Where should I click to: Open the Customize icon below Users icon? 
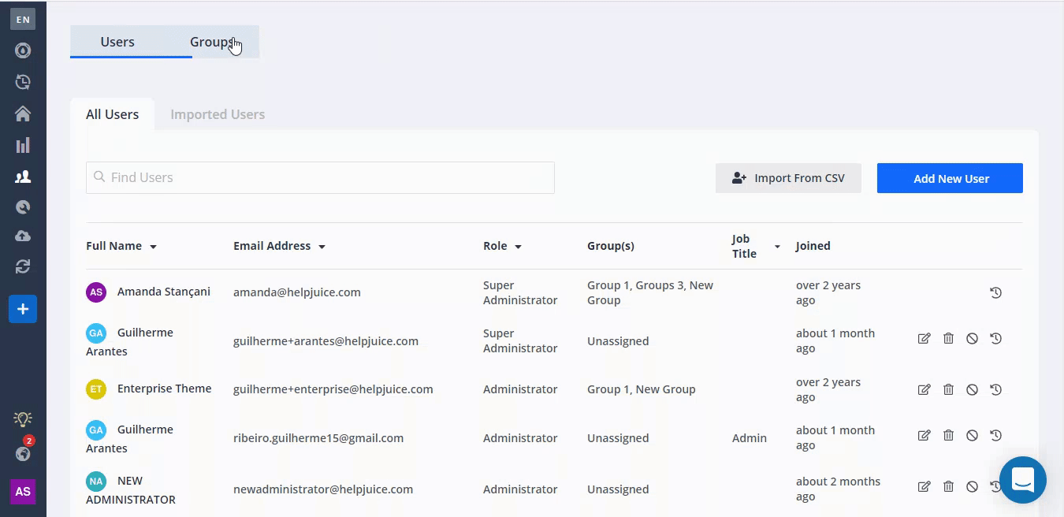[x=23, y=207]
